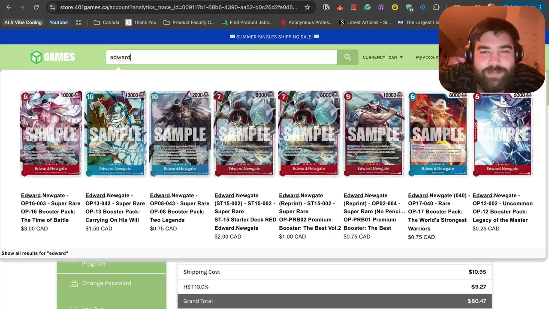Click 'ST-15 Starter Deck RED Edward.Newgate' text
This screenshot has width=549, height=309.
(245, 224)
